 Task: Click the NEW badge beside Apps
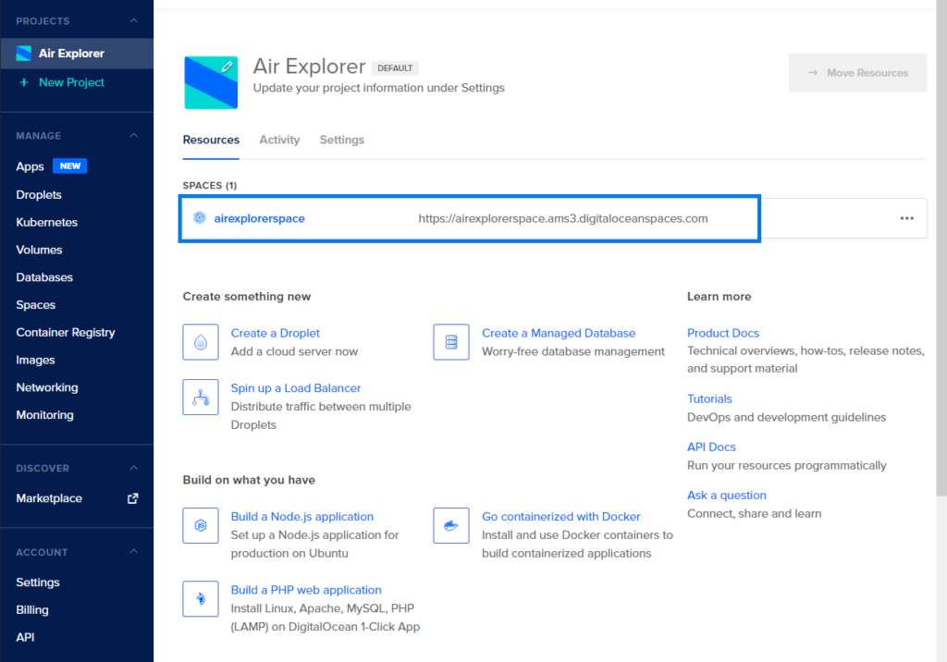70,166
